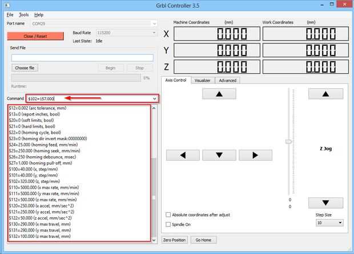Jog Y axis down with the down arrow
Image resolution: width=354 pixels, height=254 pixels.
(x=219, y=155)
